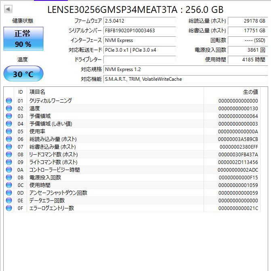Click the status orb for row 04 予備領域 (しきい値)
The width and height of the screenshot is (271, 271).
9,124
